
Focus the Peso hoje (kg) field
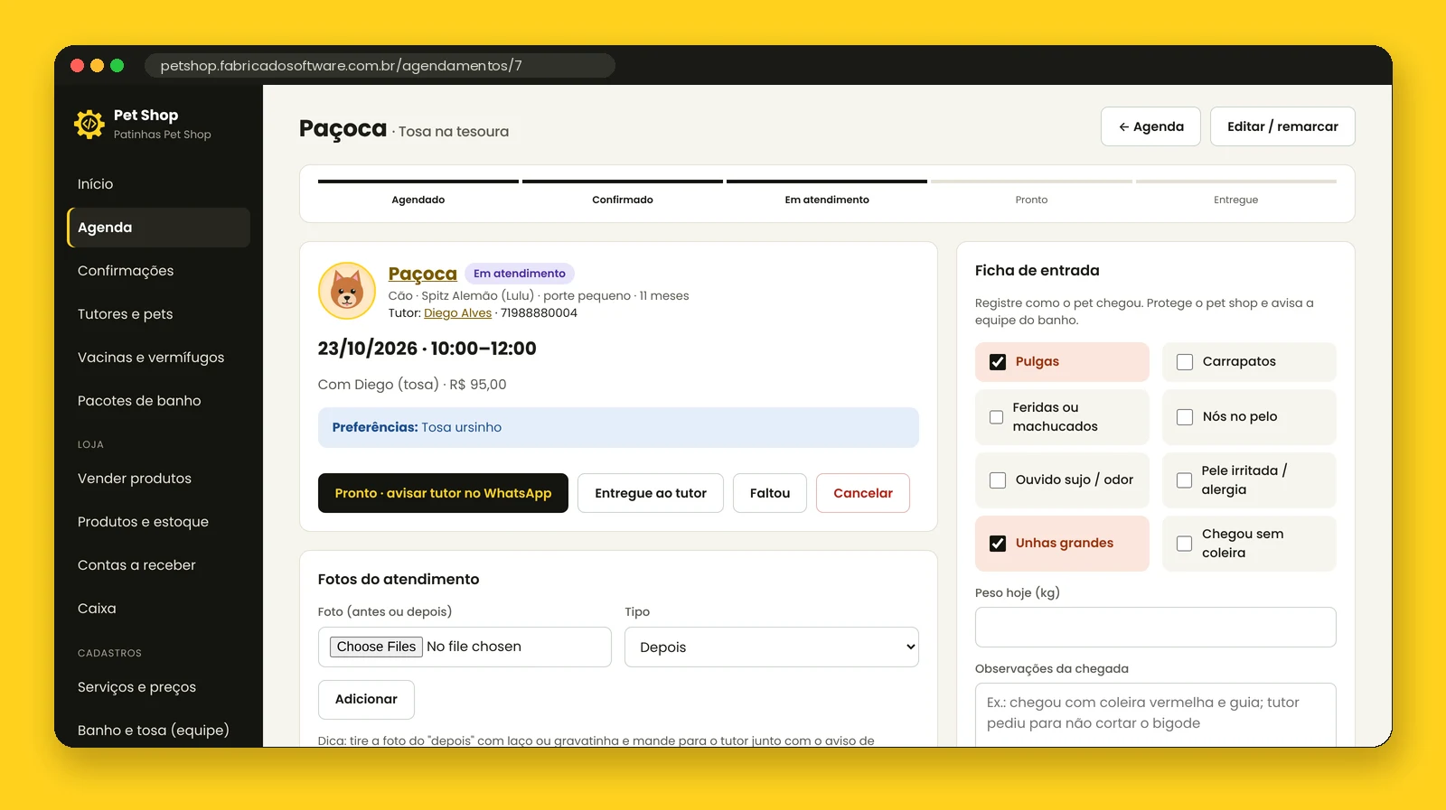1156,628
